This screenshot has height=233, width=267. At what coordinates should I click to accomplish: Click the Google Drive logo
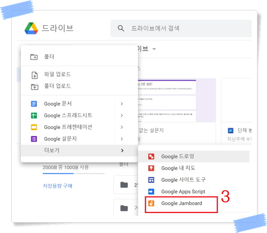coord(31,29)
